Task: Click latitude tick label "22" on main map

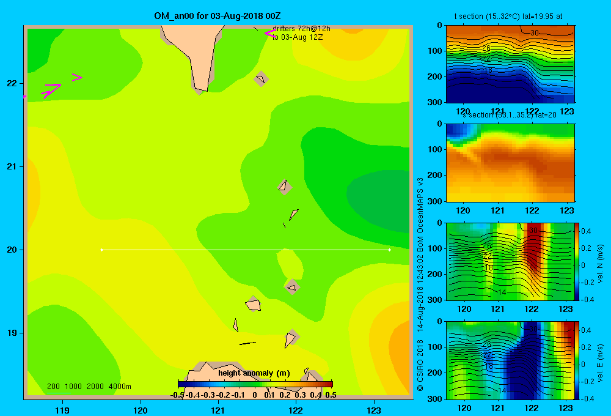Action: [12, 84]
